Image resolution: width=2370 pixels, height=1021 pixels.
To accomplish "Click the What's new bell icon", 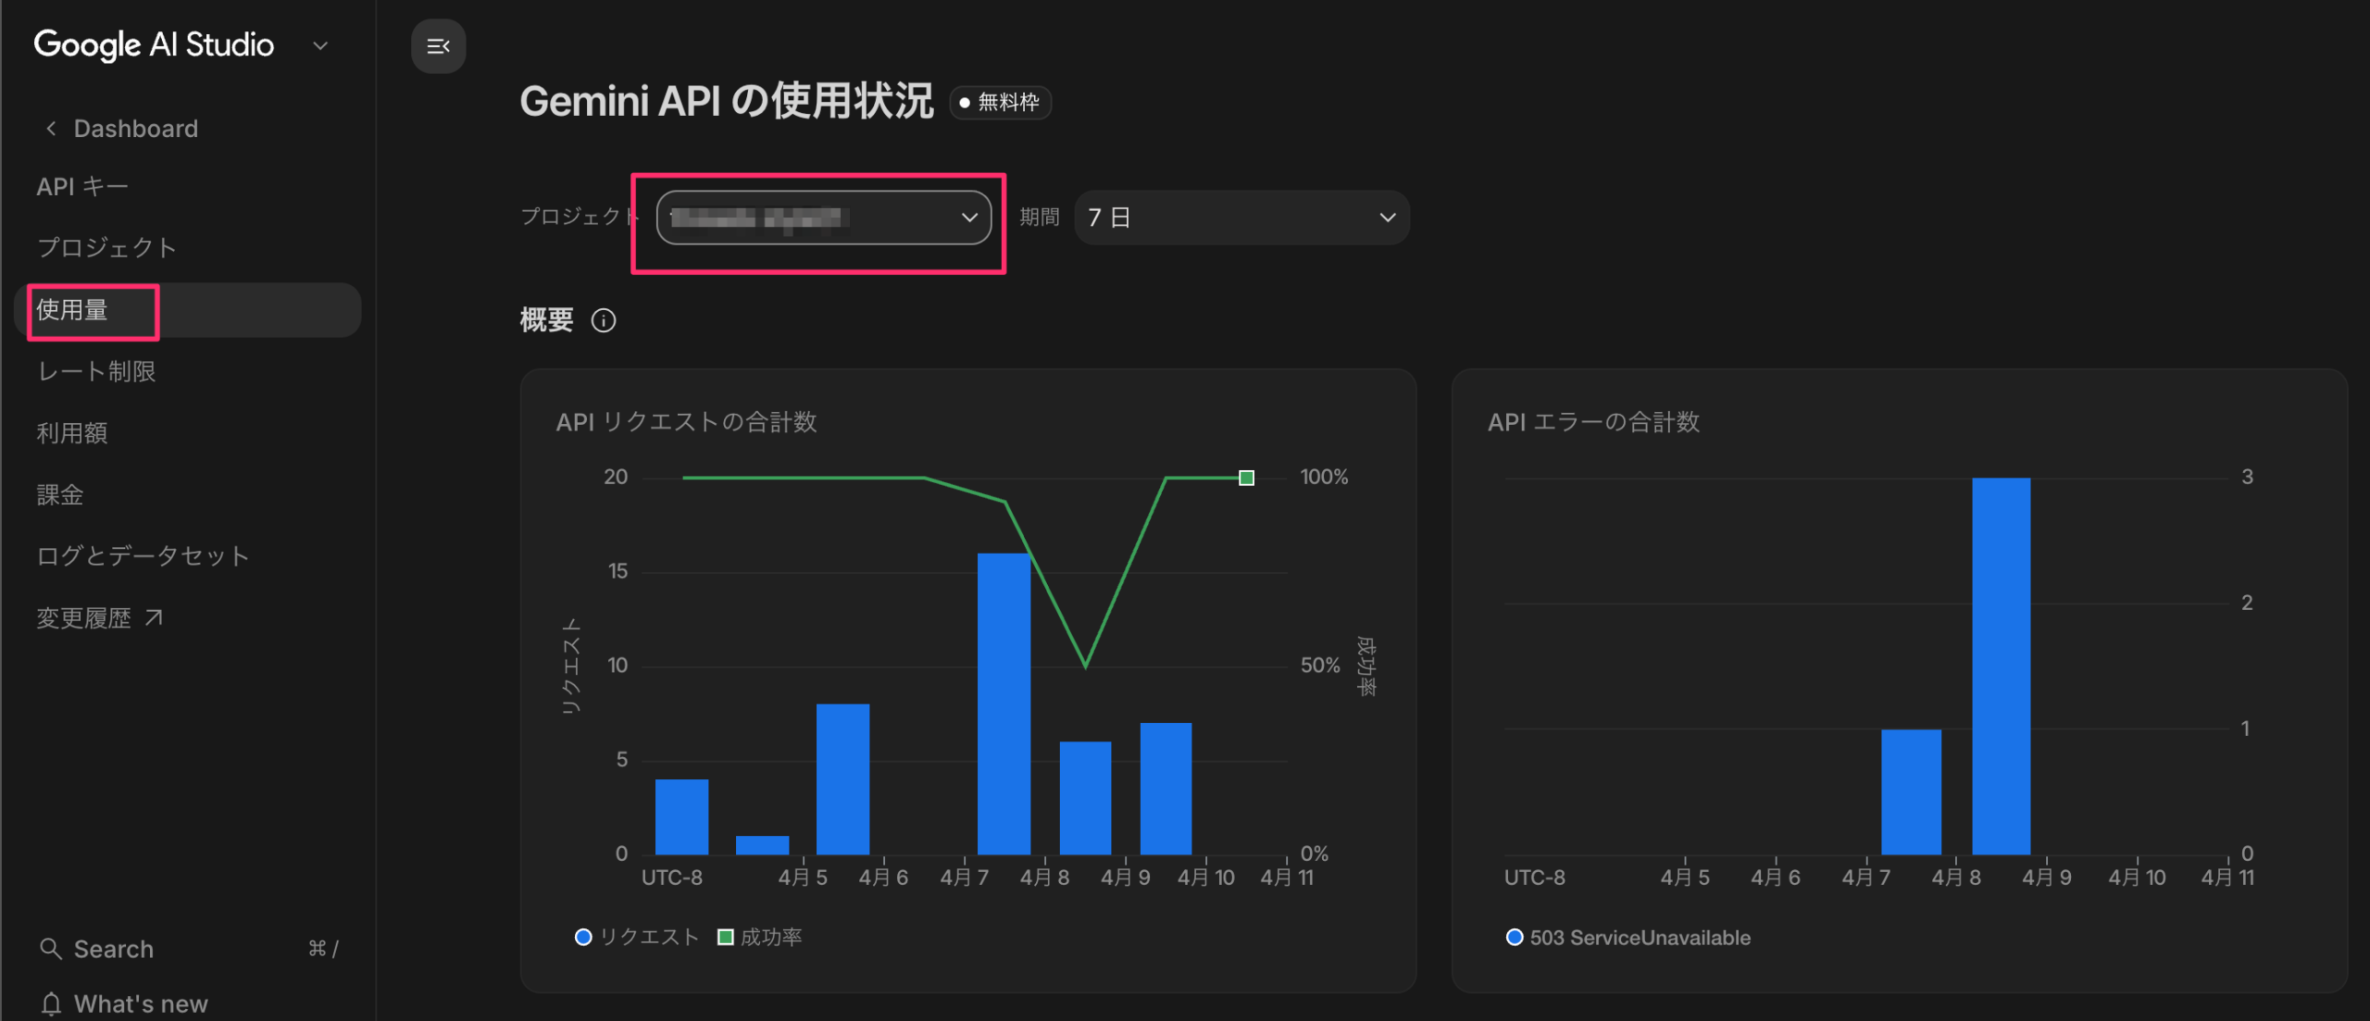I will (x=51, y=1003).
